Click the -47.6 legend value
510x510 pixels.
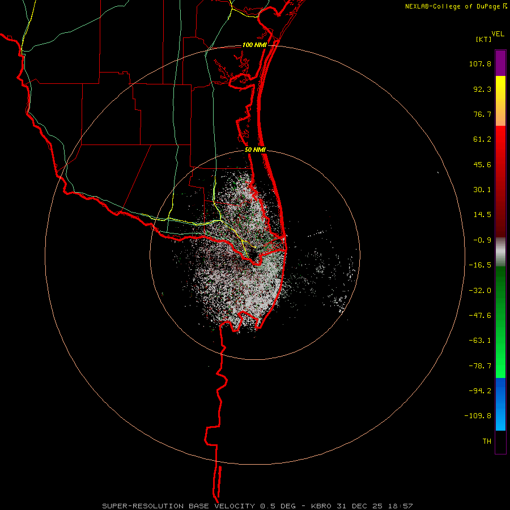pyautogui.click(x=480, y=316)
